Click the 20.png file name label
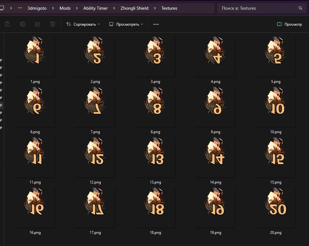 click(276, 233)
